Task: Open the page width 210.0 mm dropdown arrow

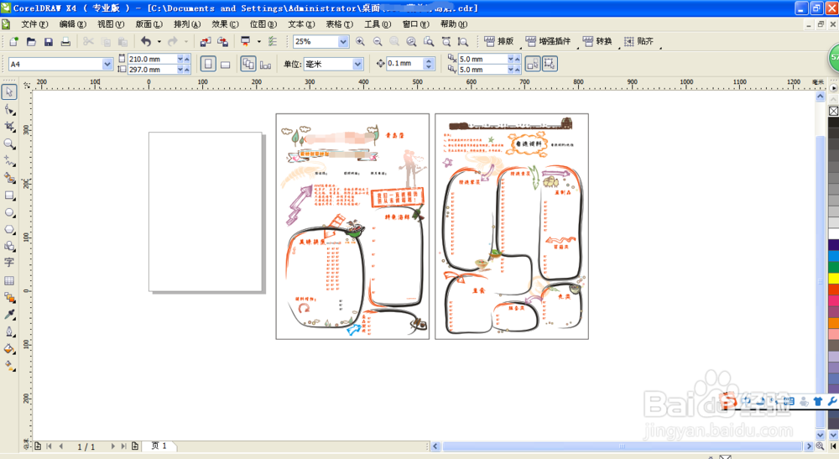Action: point(180,59)
